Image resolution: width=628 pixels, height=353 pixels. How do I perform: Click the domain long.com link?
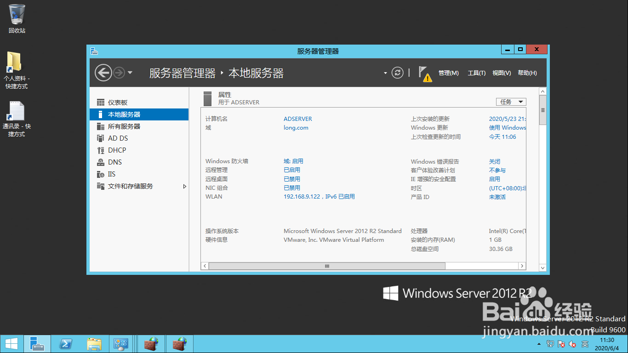click(x=296, y=128)
